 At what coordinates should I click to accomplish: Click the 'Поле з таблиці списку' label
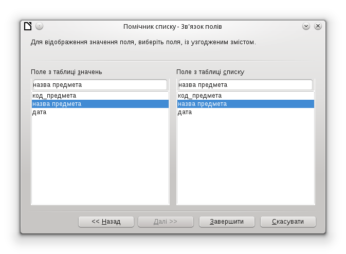point(210,72)
